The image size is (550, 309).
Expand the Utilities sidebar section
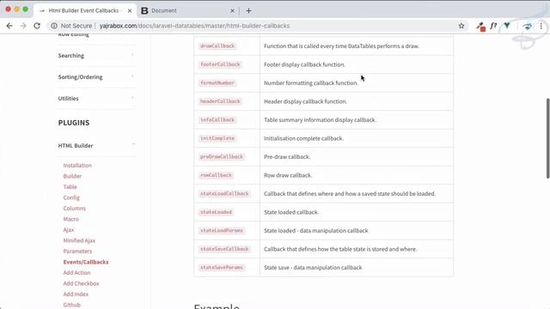[96, 99]
